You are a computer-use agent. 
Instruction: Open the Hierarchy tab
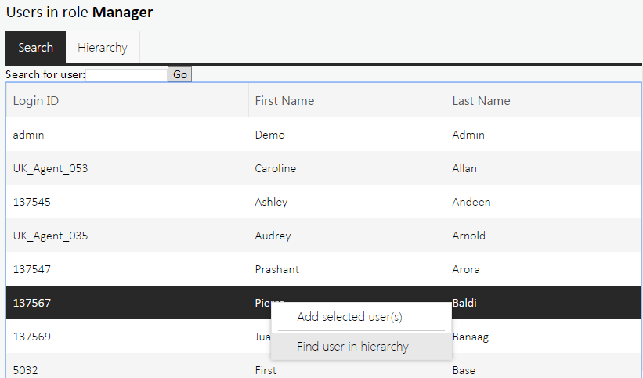[x=103, y=47]
